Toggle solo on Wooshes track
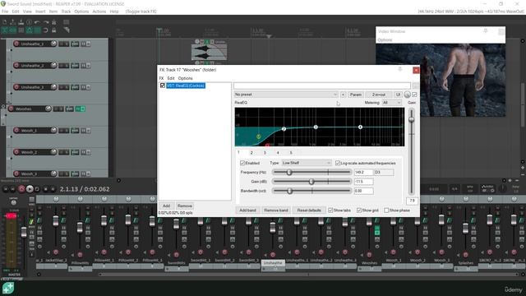526x296 pixels. click(61, 109)
